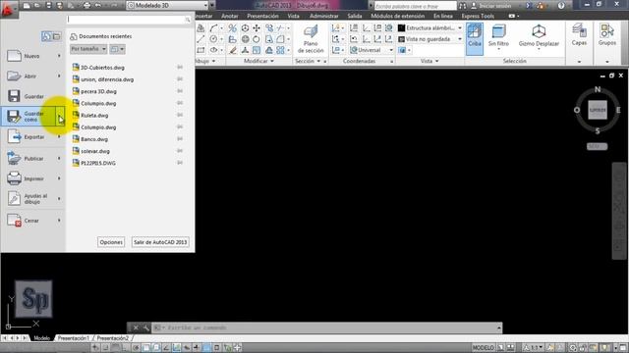629x353 pixels.
Task: Pin 3D-Cubiertos.dwg in recent list
Action: 180,68
